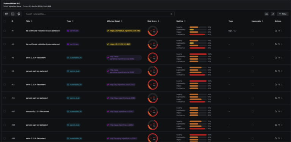The height and width of the screenshot is (142, 291).
Task: Open gauge icon for vulnerability #3
Action: click(279, 58)
